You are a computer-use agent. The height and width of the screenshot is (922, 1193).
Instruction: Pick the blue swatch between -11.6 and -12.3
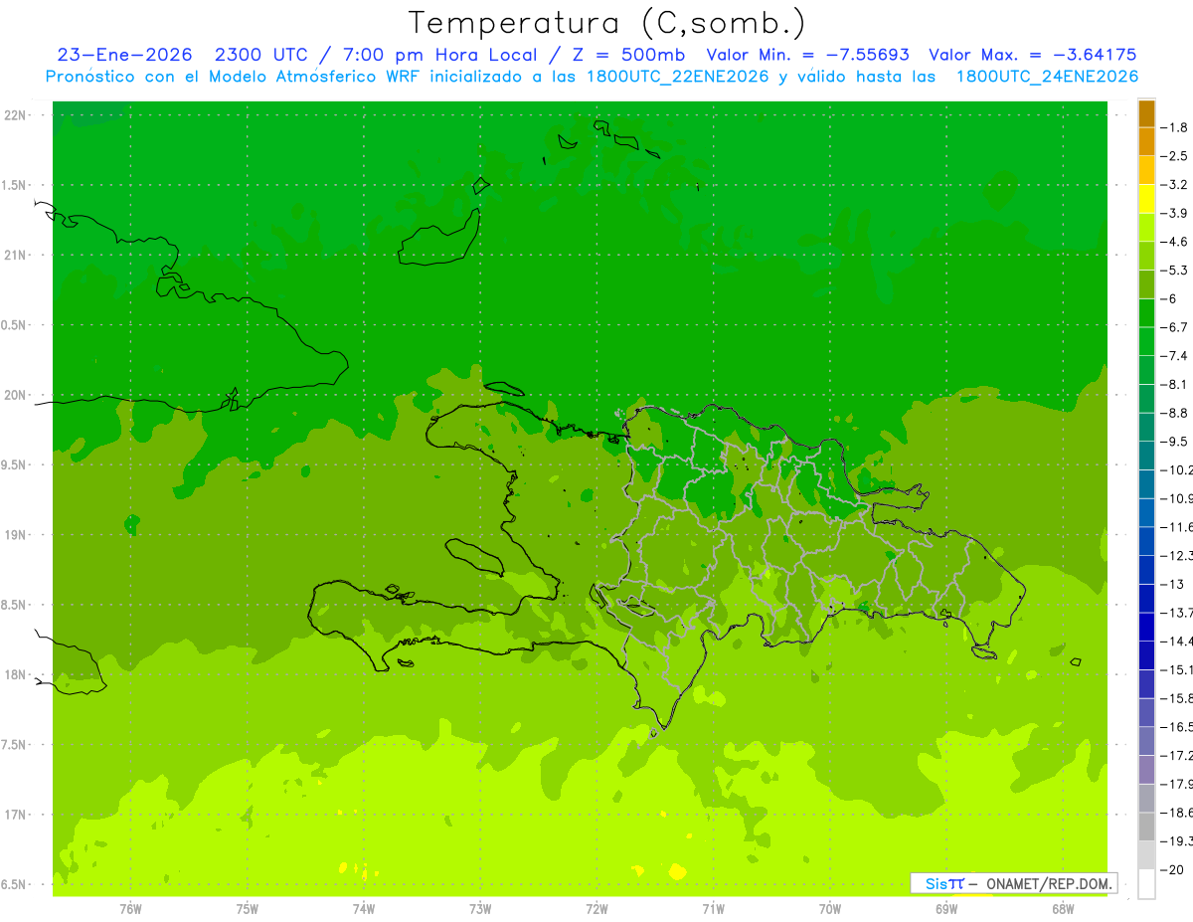[1146, 541]
